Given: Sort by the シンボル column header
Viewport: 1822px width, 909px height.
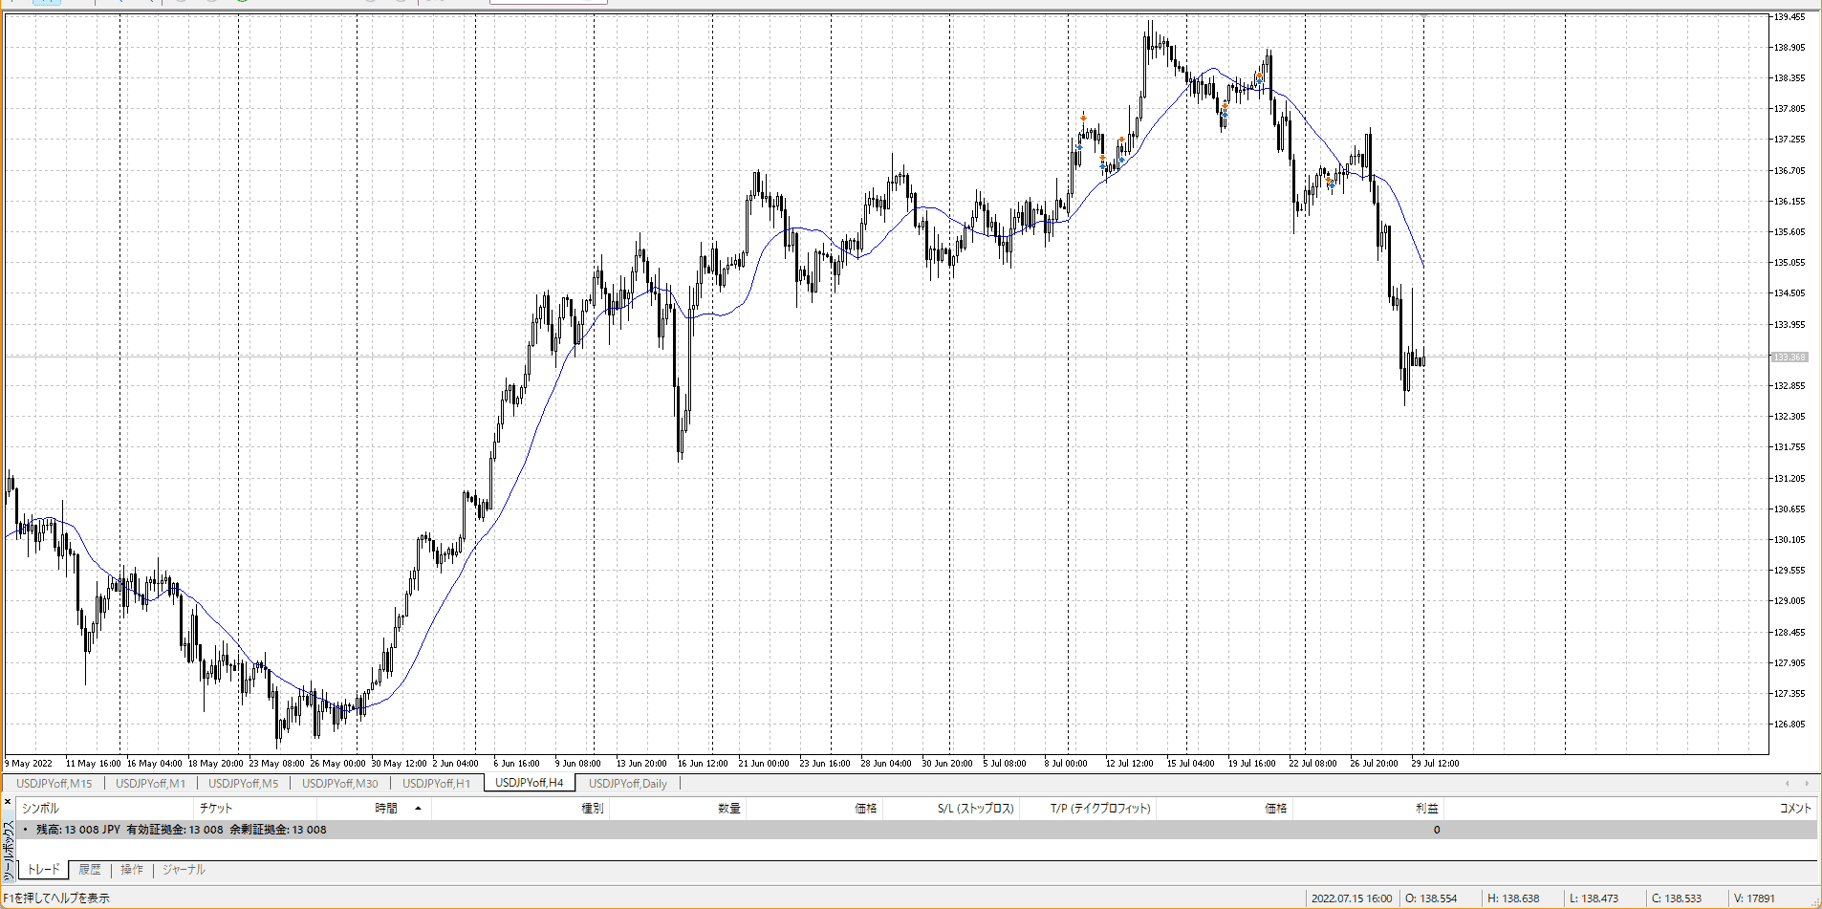Looking at the screenshot, I should tap(40, 809).
